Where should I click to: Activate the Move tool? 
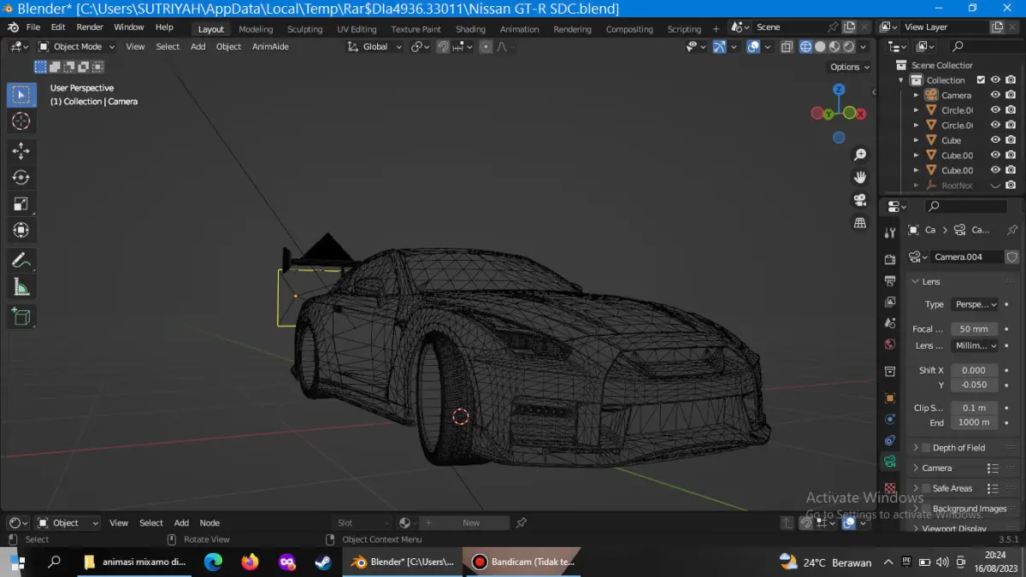click(21, 151)
